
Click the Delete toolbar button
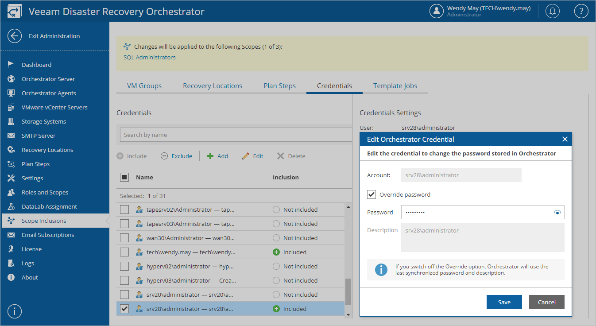[x=291, y=156]
